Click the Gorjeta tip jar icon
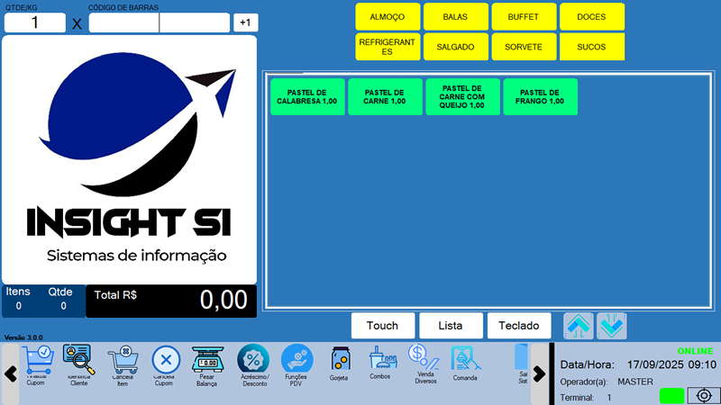Screen dimensions: 721x405 pos(340,360)
